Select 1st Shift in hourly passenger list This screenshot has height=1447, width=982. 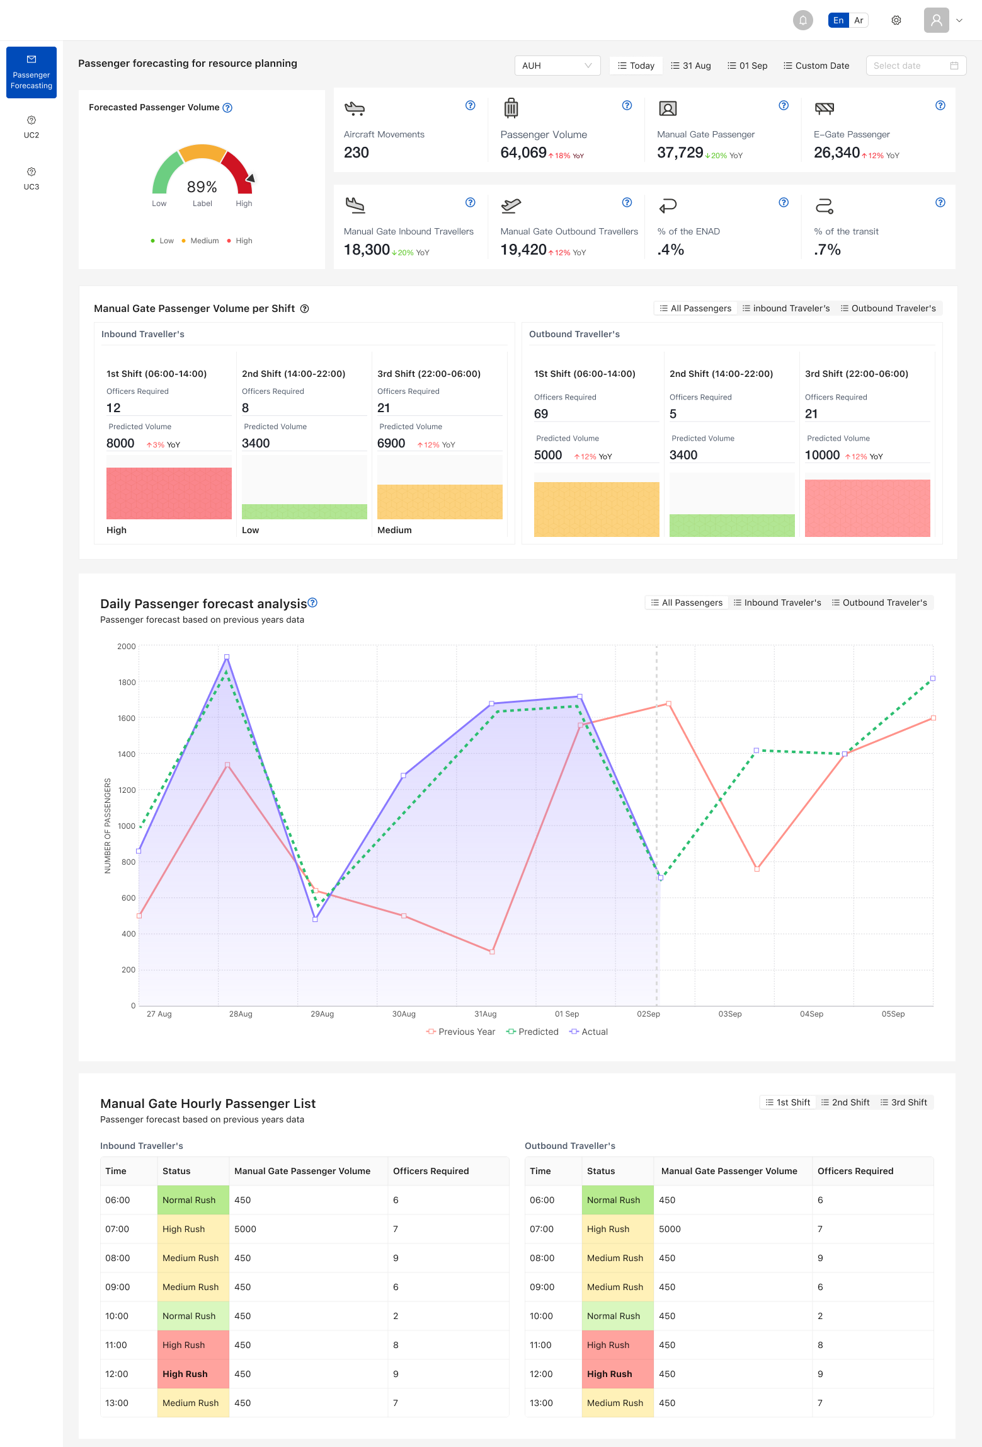tap(787, 1102)
